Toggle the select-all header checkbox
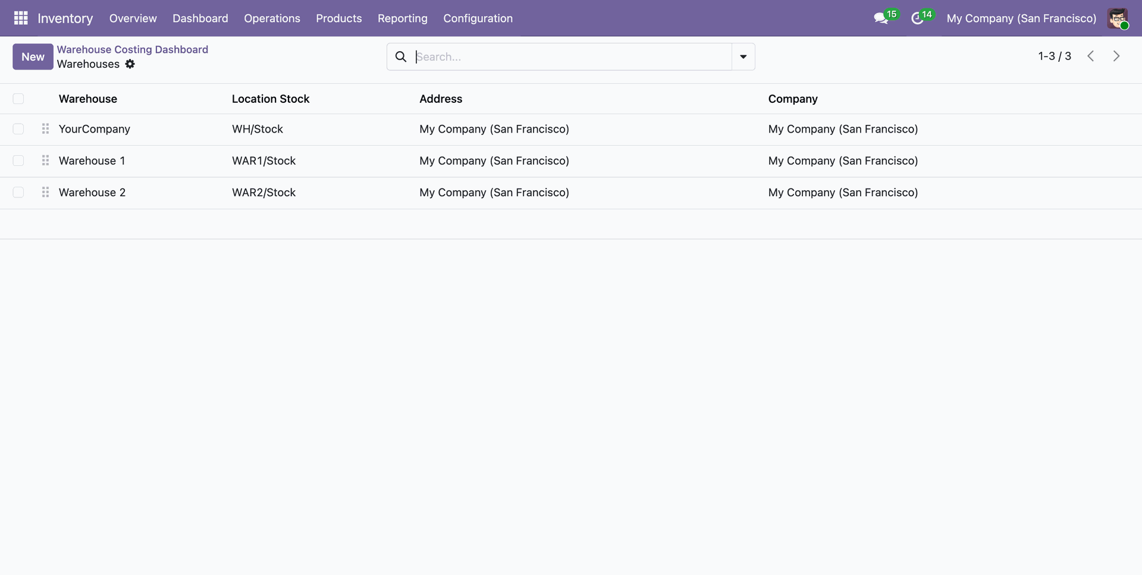This screenshot has width=1142, height=575. coord(18,99)
